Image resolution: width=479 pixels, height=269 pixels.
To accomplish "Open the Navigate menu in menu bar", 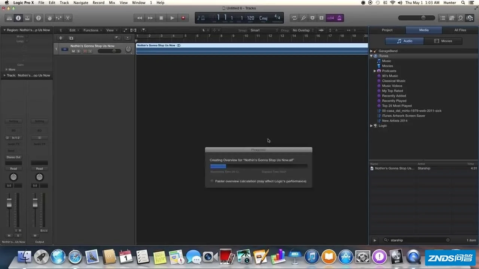I will (80, 3).
